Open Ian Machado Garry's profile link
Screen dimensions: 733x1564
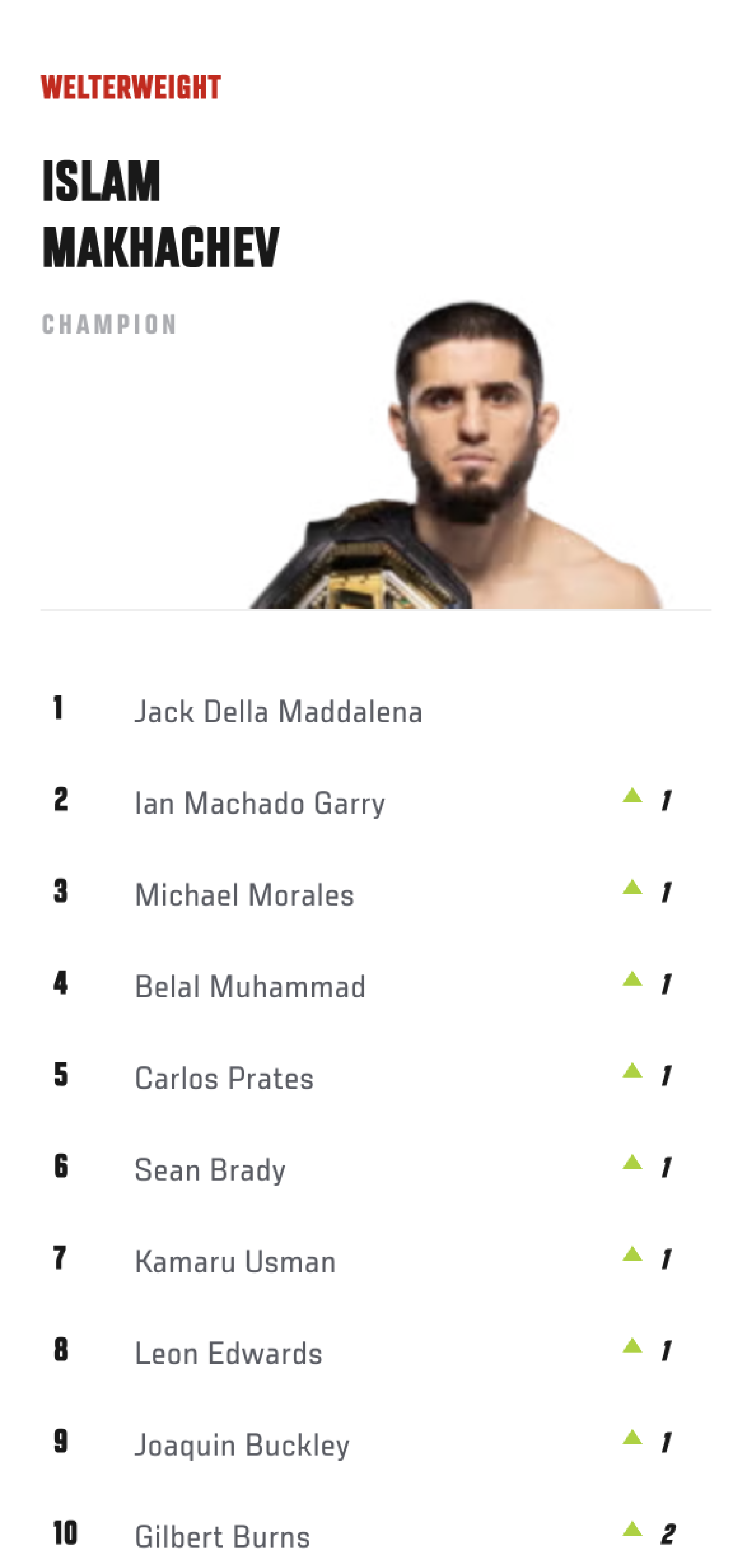[260, 803]
